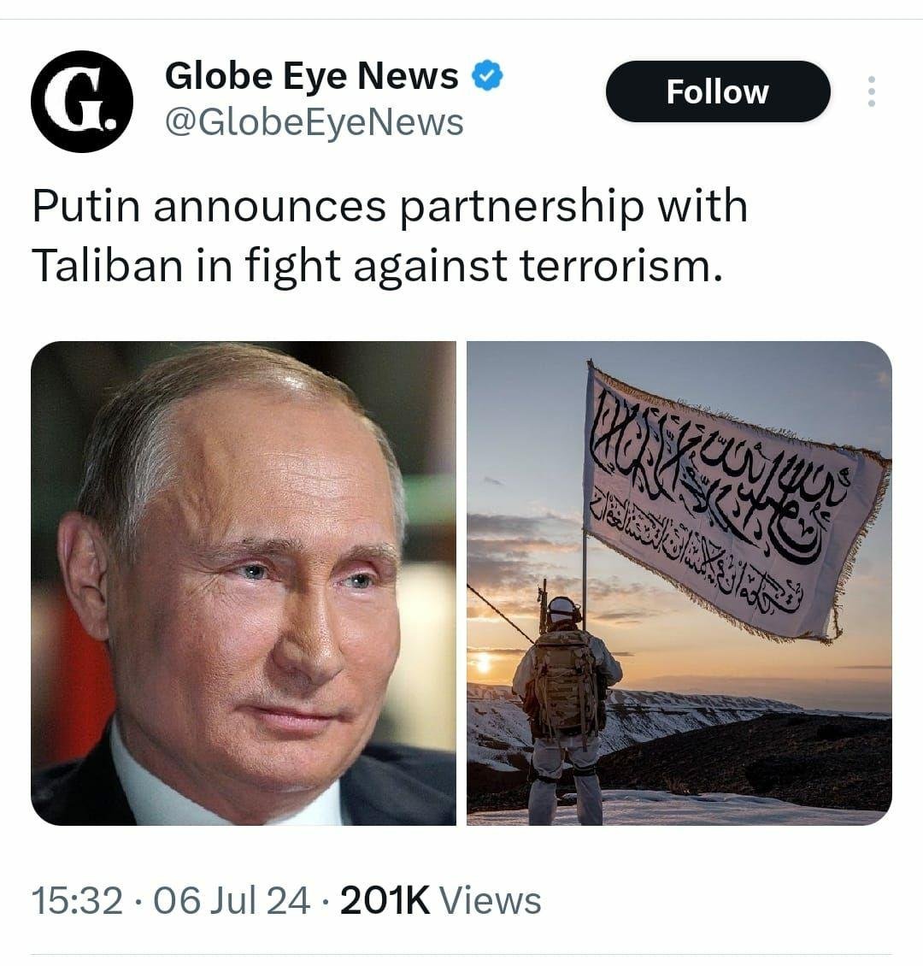
Task: Visit the @GlobeEyeNews handle link
Action: [314, 122]
